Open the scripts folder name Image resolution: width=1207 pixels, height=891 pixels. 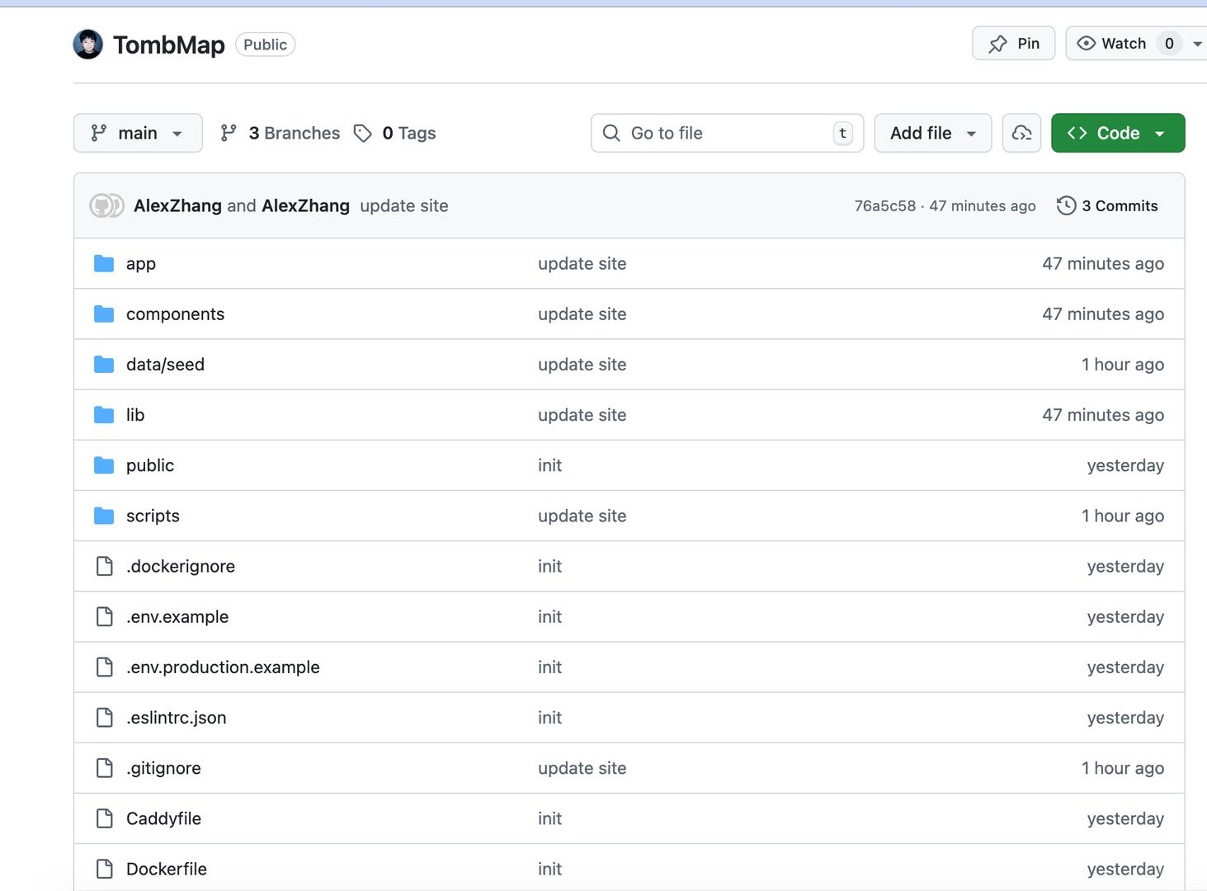click(153, 516)
